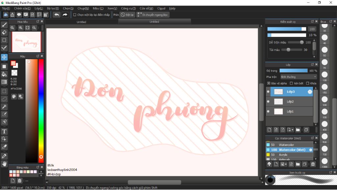Open add-brush dropdown arrow in brush panel
Image resolution: width=337 pixels, height=190 pixels.
286,164
